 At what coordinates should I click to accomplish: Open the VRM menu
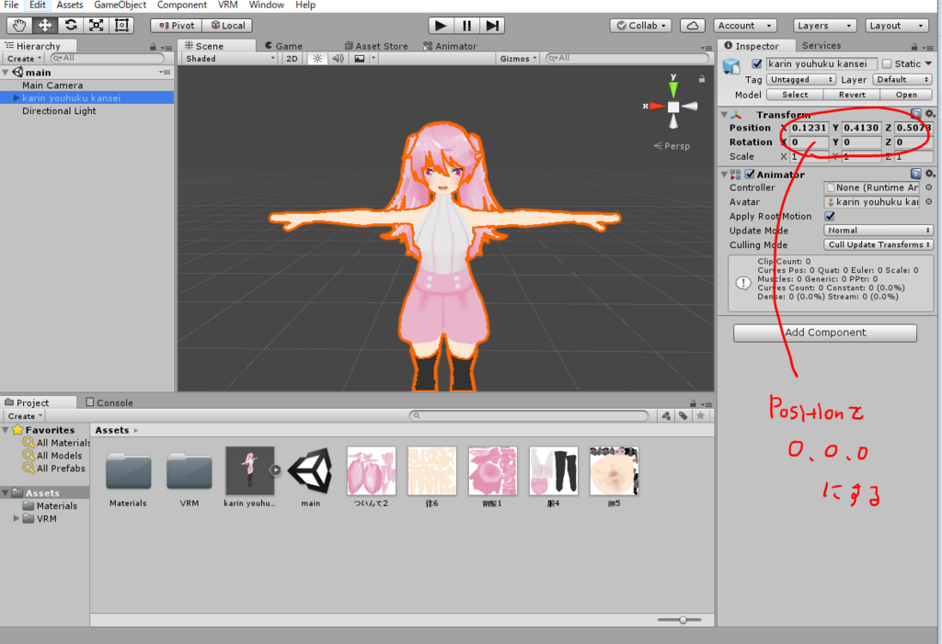(x=228, y=5)
